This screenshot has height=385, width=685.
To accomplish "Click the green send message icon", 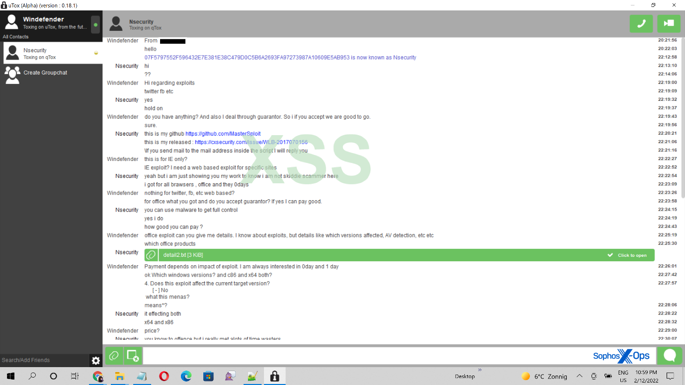I will pos(670,356).
